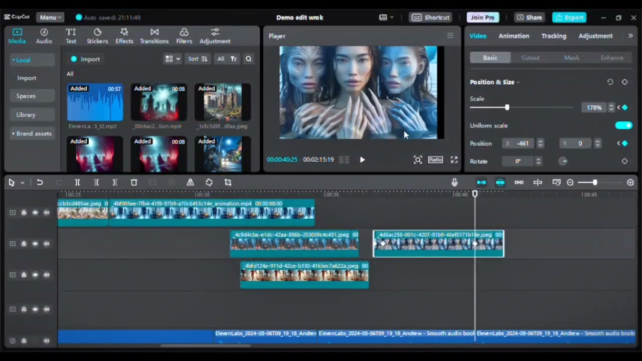Viewport: 642px width, 361px height.
Task: Click the microphone record voiceover icon
Action: click(454, 183)
